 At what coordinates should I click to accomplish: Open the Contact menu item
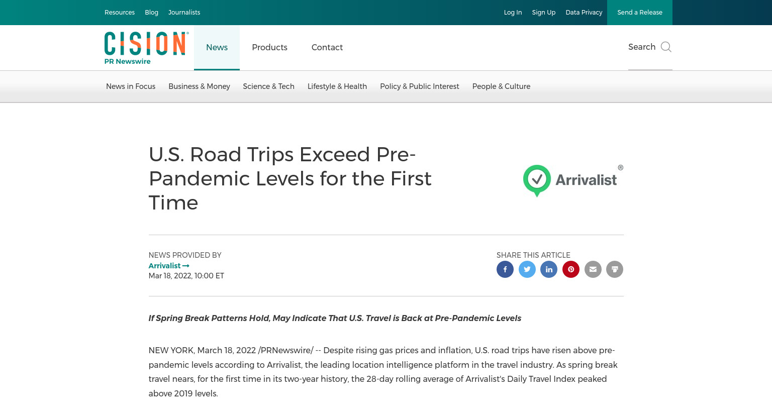(327, 47)
